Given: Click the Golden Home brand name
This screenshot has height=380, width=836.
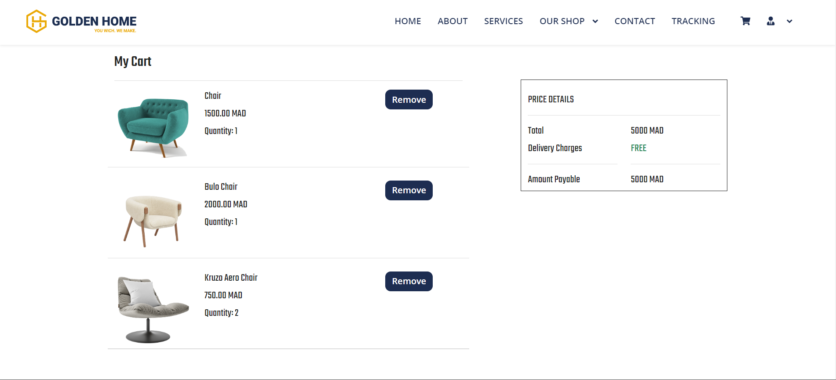Looking at the screenshot, I should click(x=94, y=21).
